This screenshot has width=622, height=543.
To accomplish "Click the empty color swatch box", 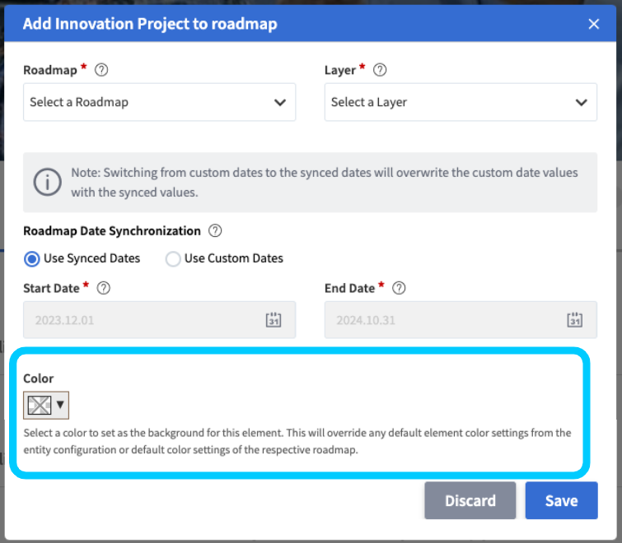I will pyautogui.click(x=40, y=404).
